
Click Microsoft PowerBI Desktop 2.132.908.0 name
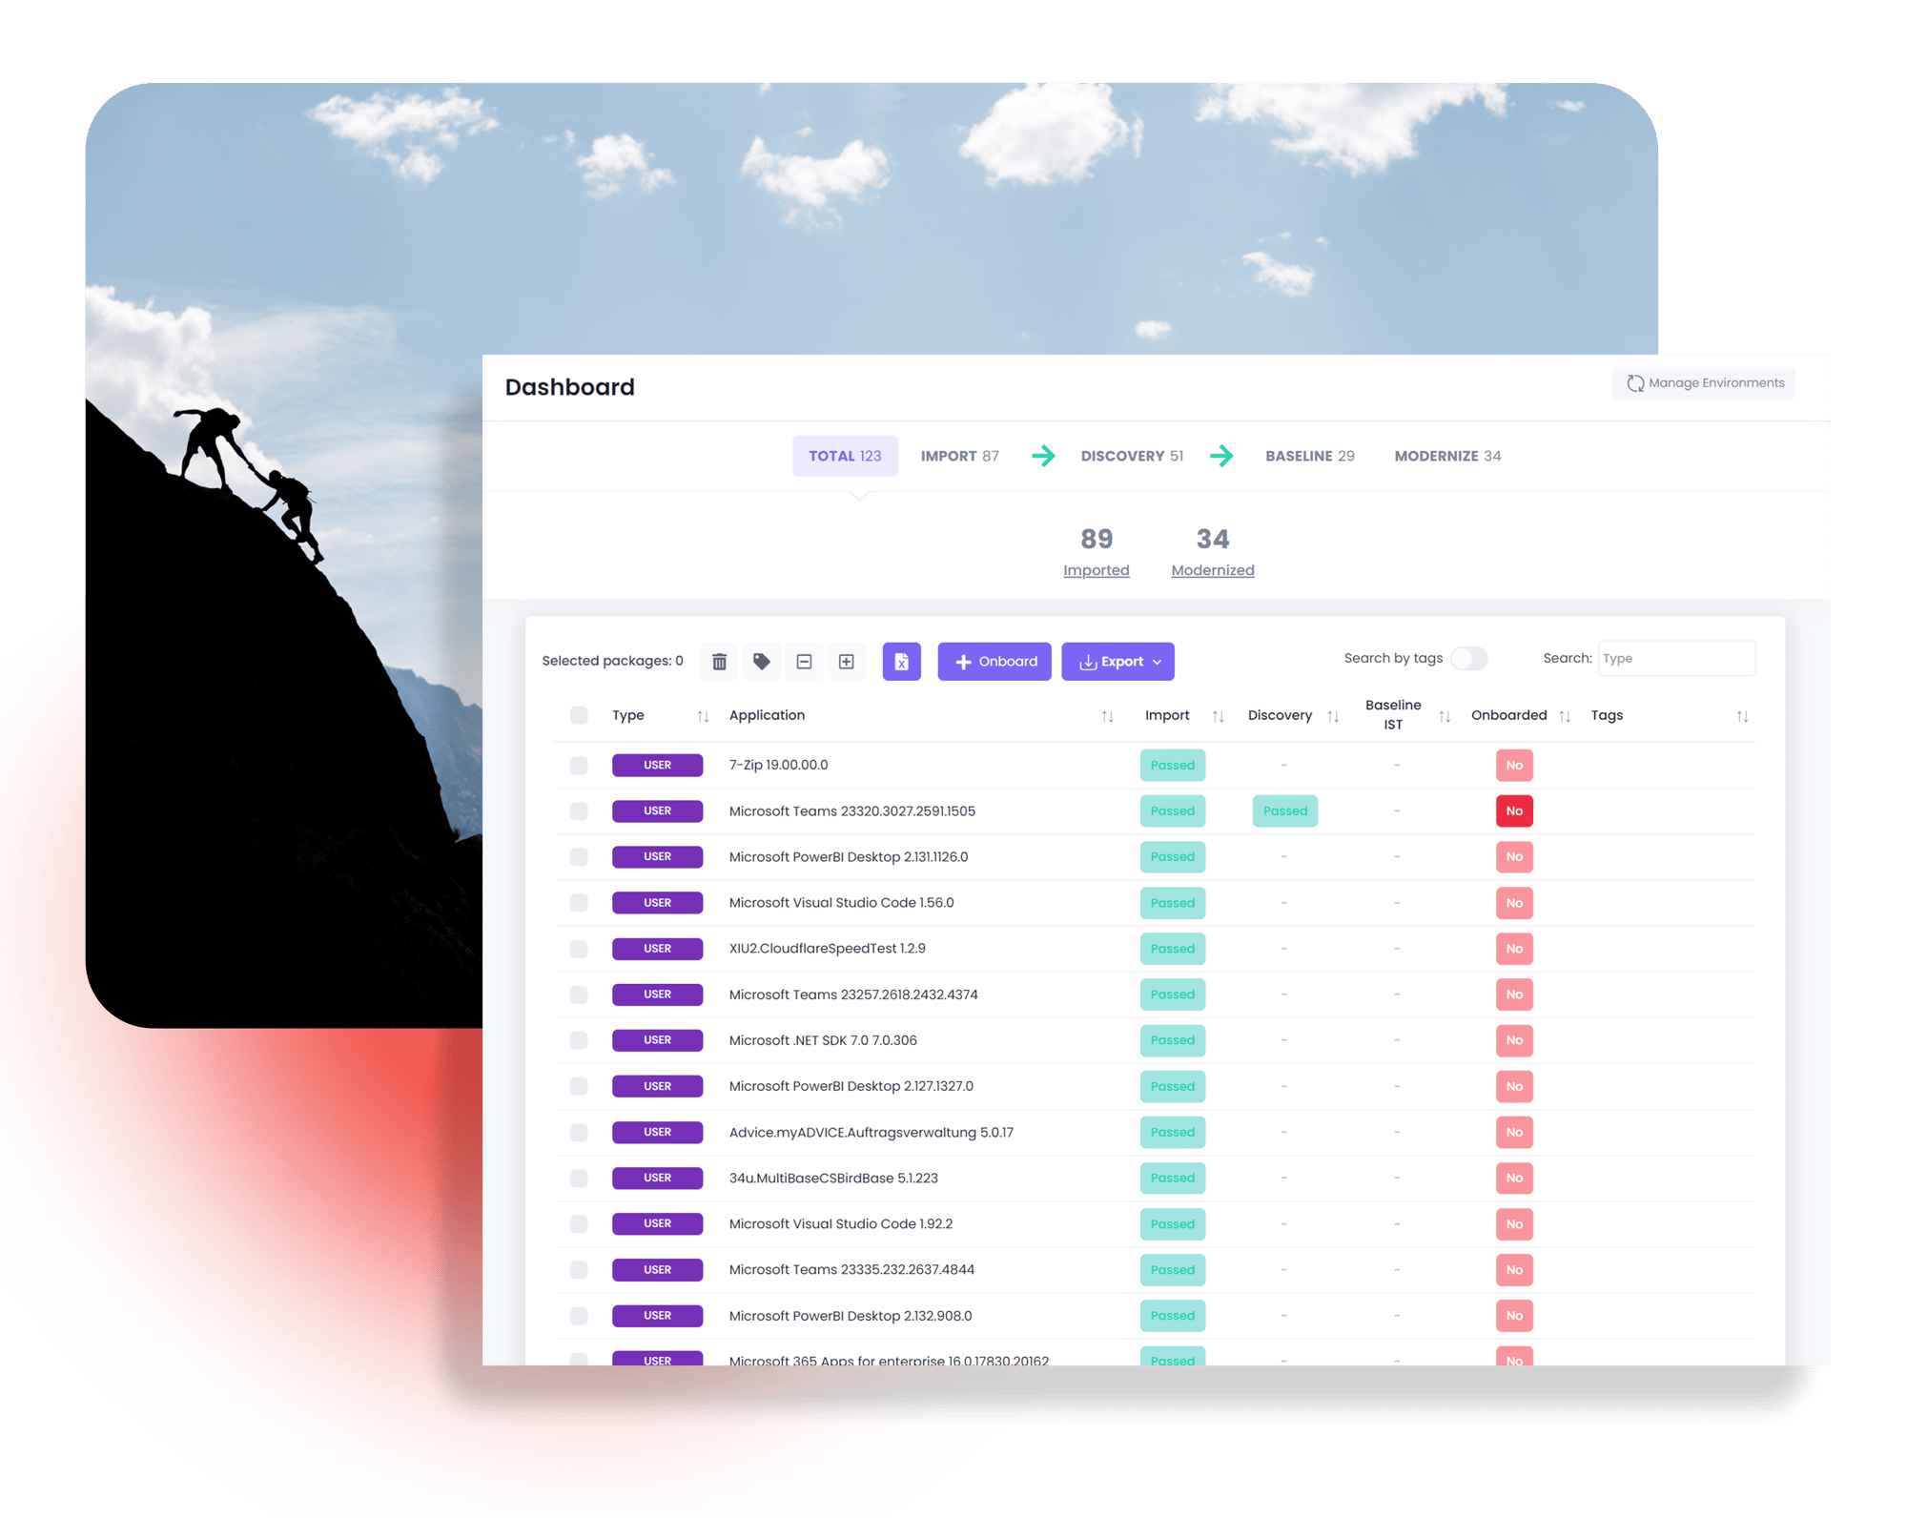coord(851,1316)
